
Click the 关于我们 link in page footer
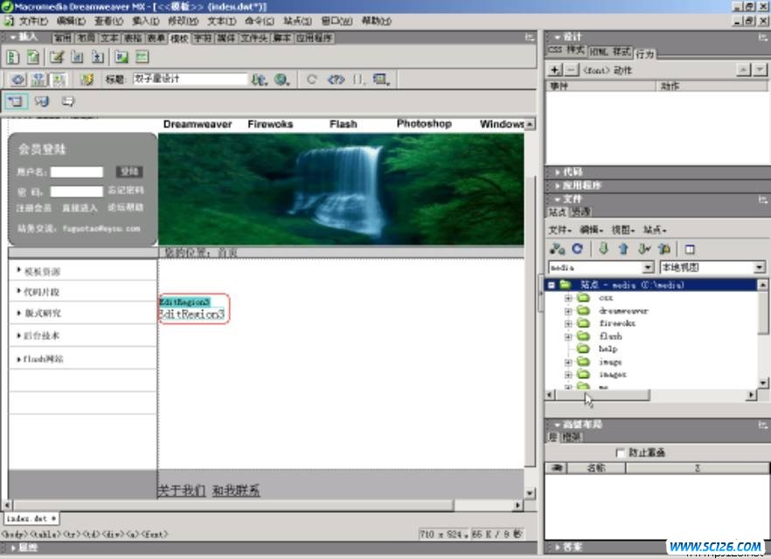181,491
